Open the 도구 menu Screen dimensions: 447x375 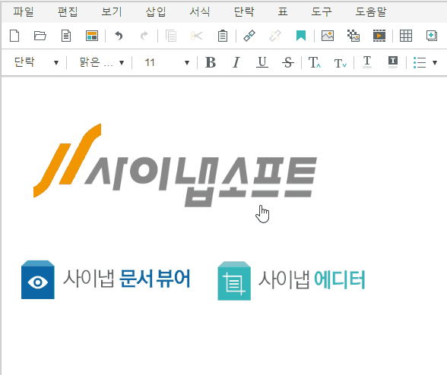click(322, 12)
